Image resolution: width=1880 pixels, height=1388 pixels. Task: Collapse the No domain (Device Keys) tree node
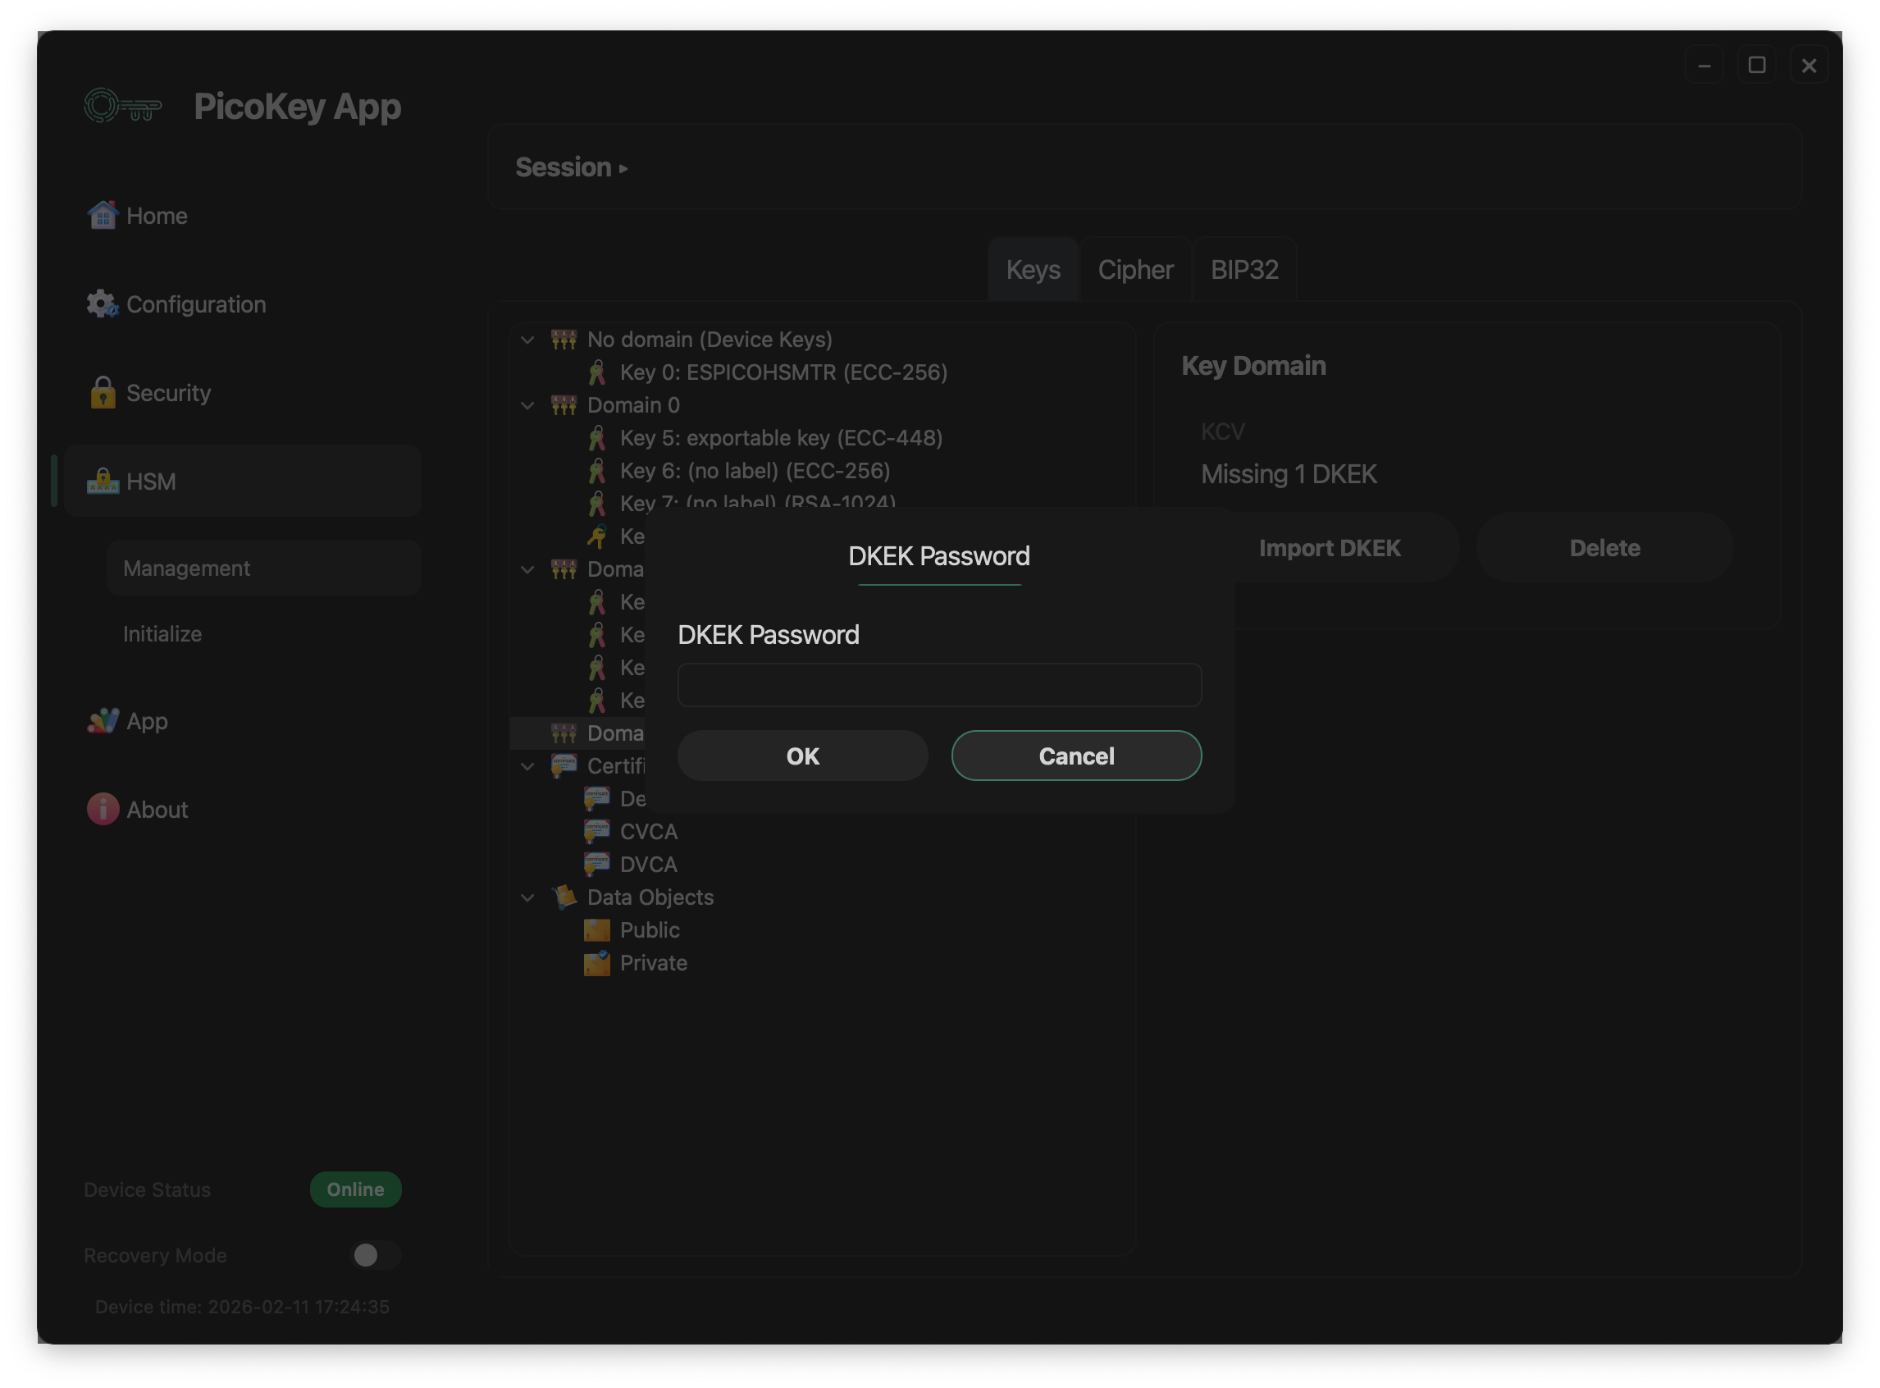coord(527,340)
